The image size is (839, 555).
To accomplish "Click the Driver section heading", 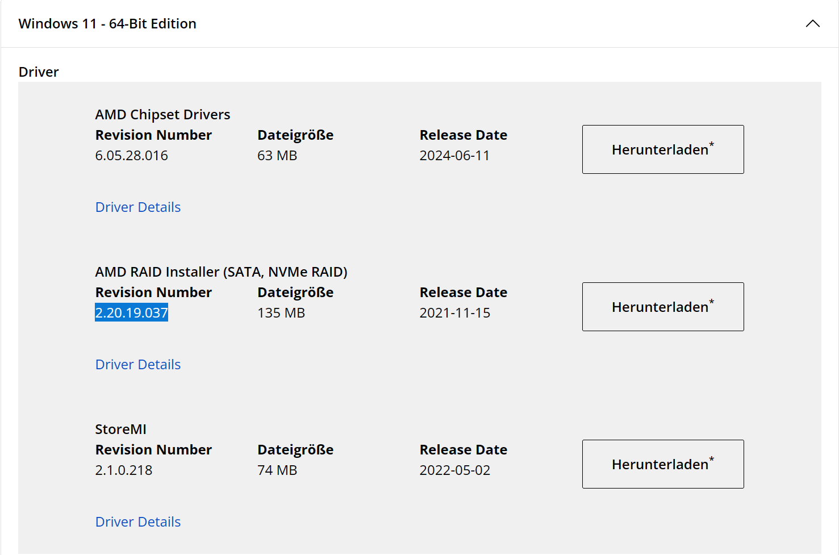I will (39, 72).
